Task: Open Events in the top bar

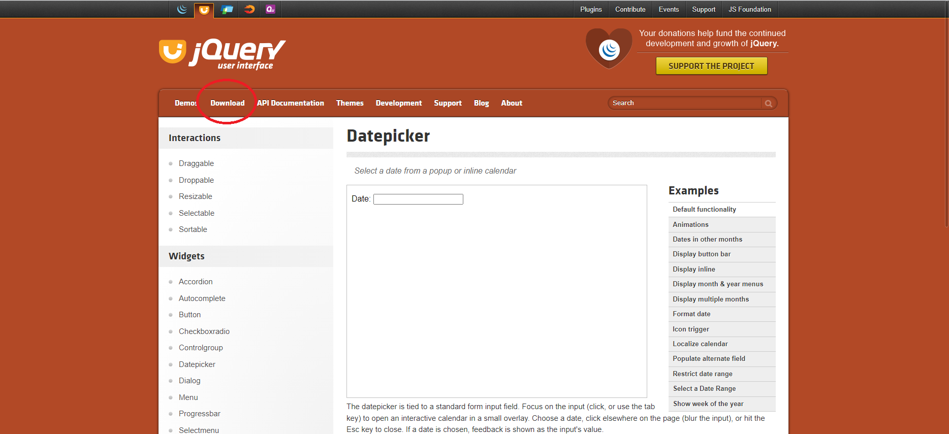Action: [669, 9]
